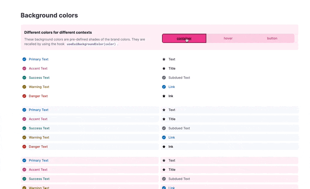This screenshot has width=310, height=189.
Task: Click the 'Title' label in the unshaded list
Action: [172, 69]
